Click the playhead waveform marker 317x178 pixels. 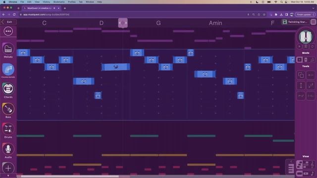(x=123, y=23)
